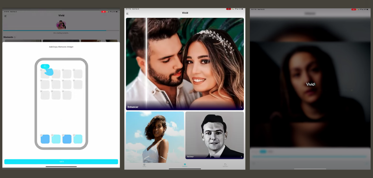Viewport: 373px width, 178px height.
Task: Click the red screen-recording indicator in middle screen
Action: [x=229, y=9]
